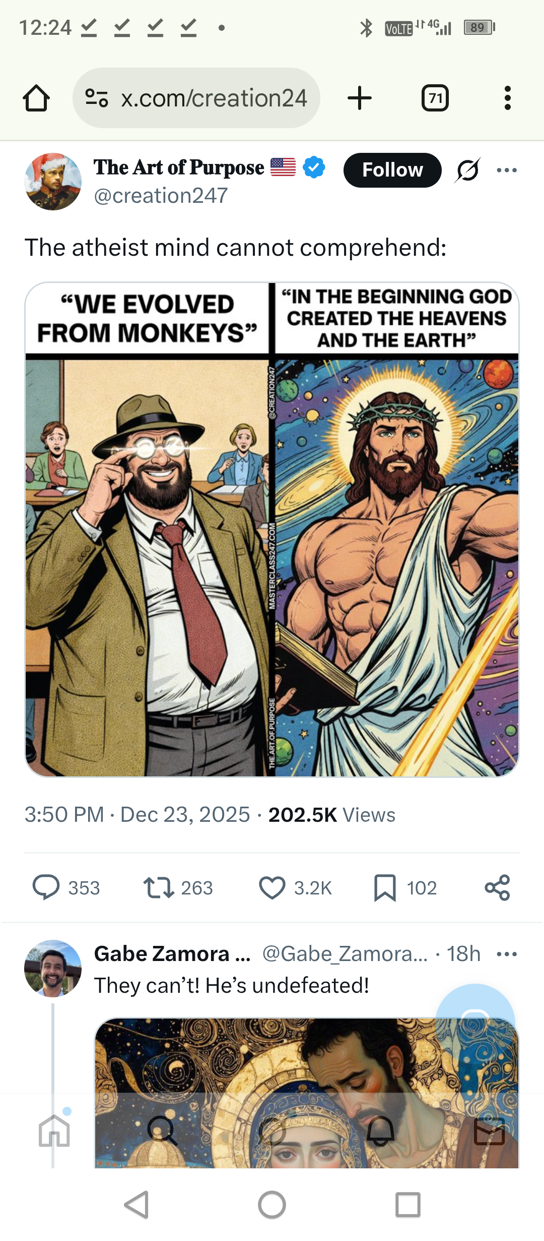Viewport: 544px width, 1241px height.
Task: Open the X Search tab
Action: [x=162, y=1130]
